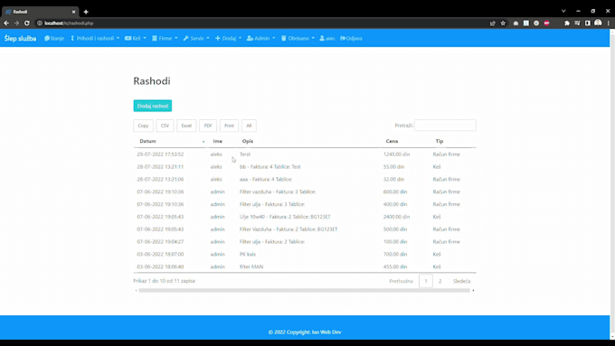Expand the Dodaj dropdown menu
The height and width of the screenshot is (346, 615).
[228, 39]
